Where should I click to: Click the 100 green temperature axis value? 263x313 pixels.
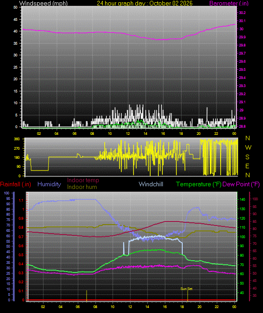pyautogui.click(x=242, y=237)
